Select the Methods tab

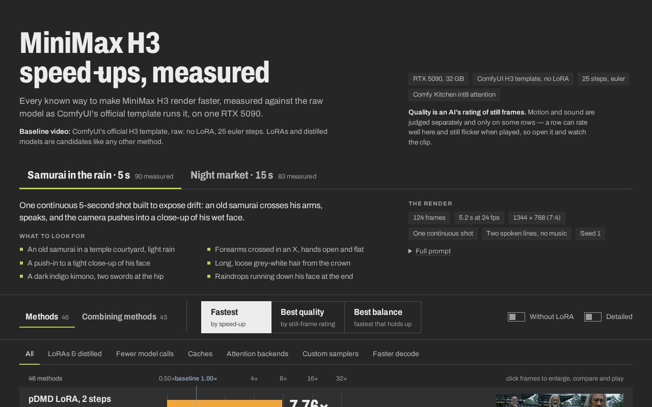click(47, 317)
